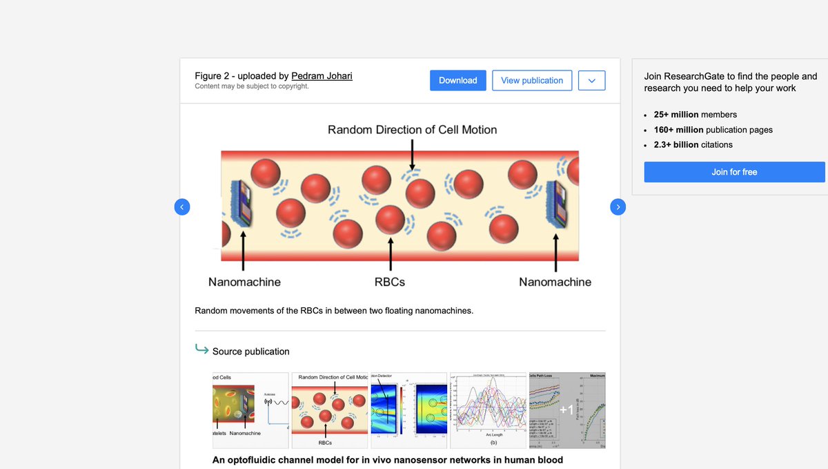
Task: Open View publication
Action: (x=532, y=80)
